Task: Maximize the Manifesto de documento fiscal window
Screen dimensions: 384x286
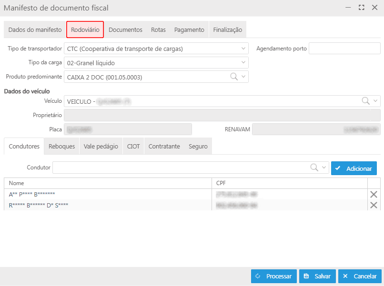Action: [361, 8]
